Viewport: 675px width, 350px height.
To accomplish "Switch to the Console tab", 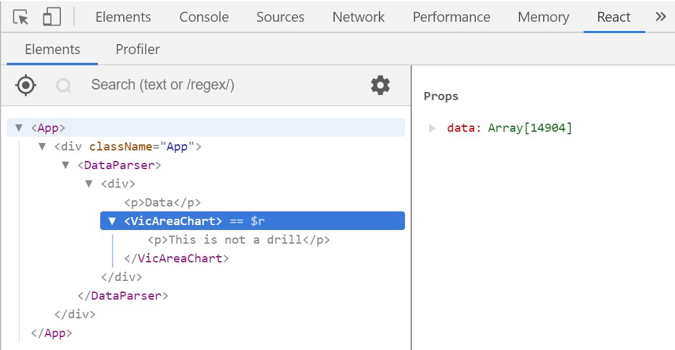I will tap(204, 17).
